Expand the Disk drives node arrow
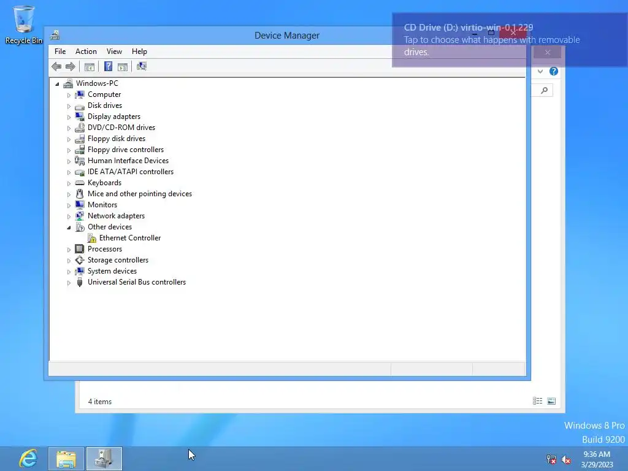This screenshot has height=471, width=628. [x=69, y=106]
